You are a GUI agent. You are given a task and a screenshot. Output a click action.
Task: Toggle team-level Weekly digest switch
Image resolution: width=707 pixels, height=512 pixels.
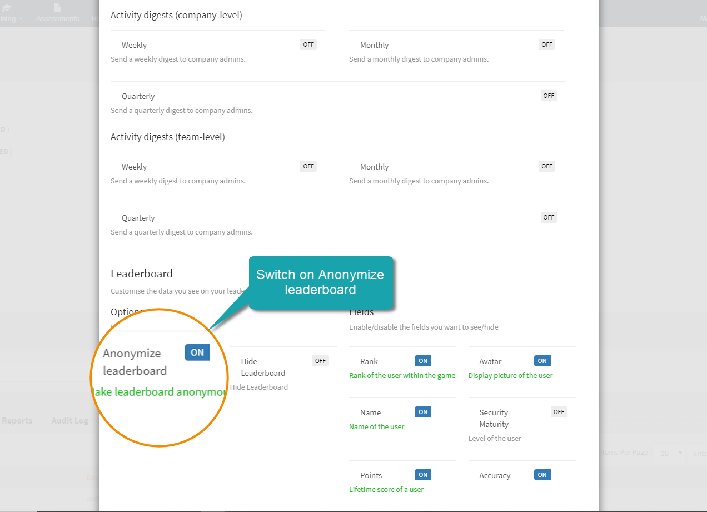[308, 166]
